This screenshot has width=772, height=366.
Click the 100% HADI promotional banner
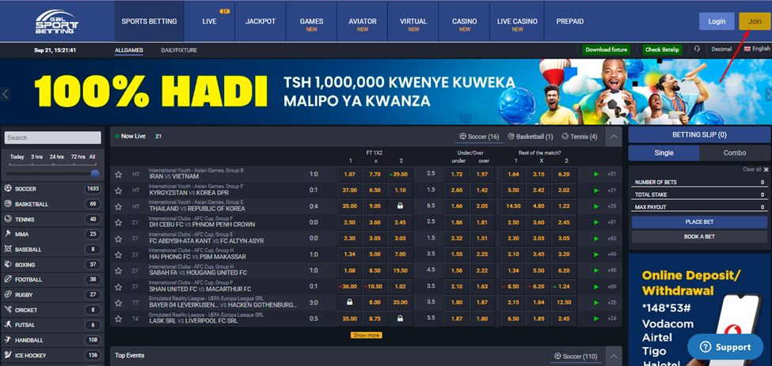386,92
